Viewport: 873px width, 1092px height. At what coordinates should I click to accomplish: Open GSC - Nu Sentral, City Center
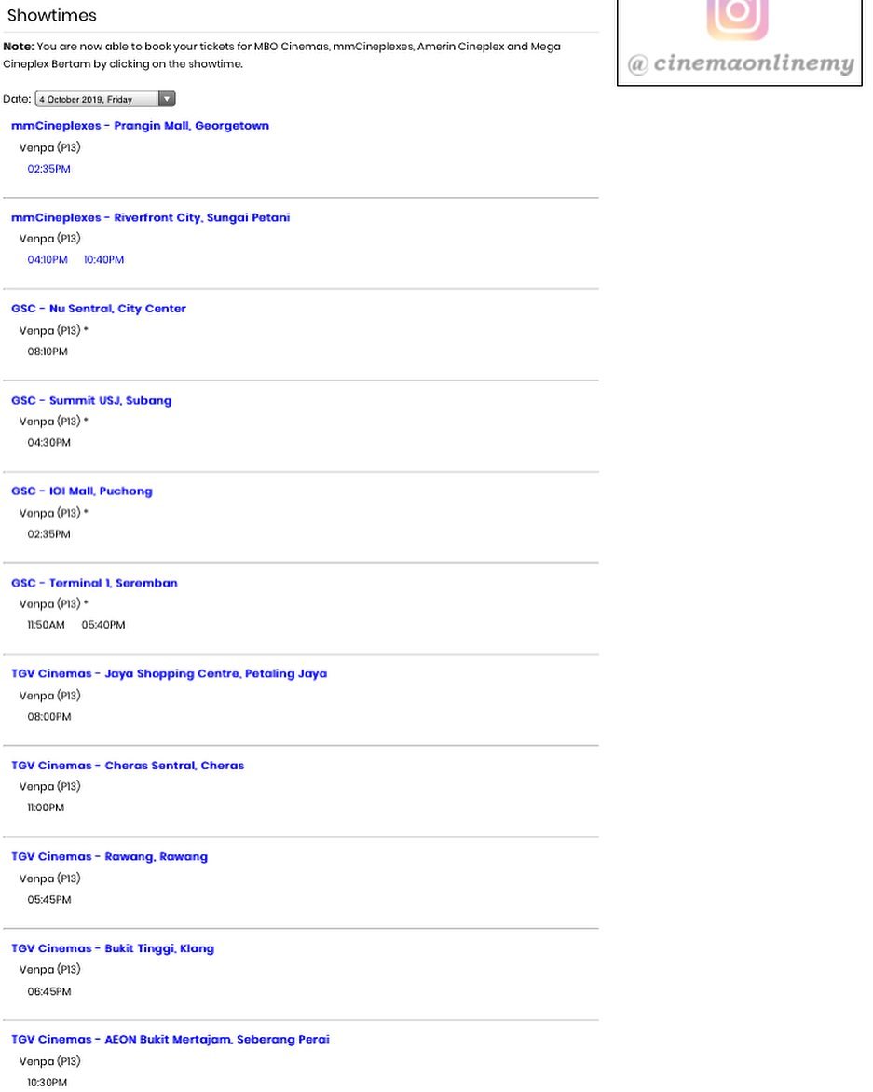(x=99, y=309)
